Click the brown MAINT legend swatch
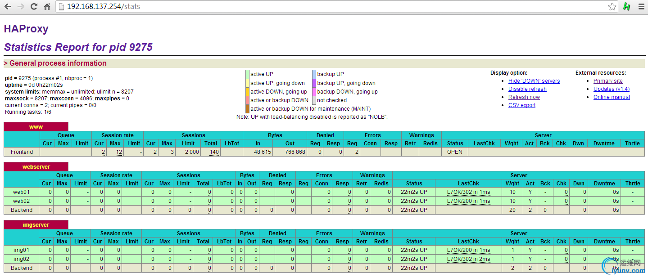 pyautogui.click(x=247, y=108)
